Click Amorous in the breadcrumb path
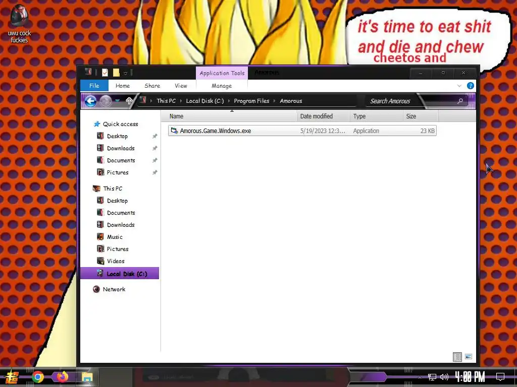 [291, 101]
